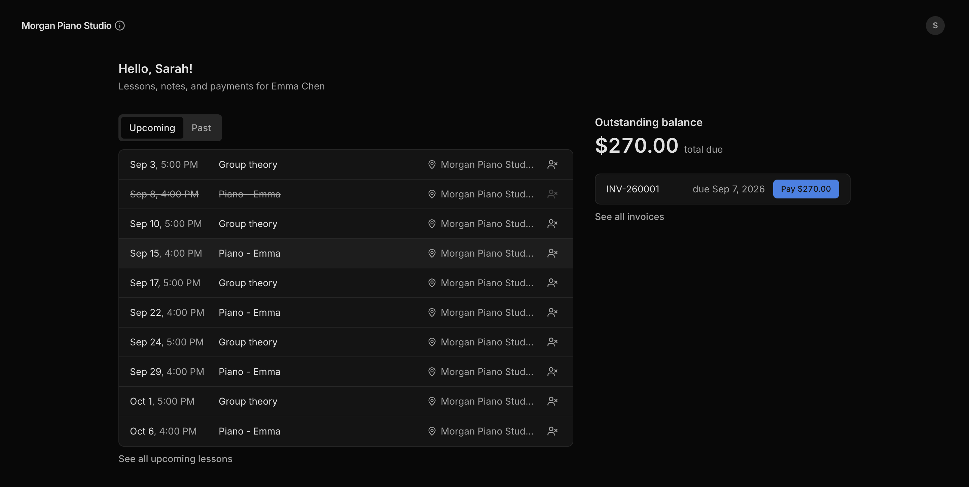969x487 pixels.
Task: Click the info icon beside Morgan Piano Studio
Action: (120, 26)
